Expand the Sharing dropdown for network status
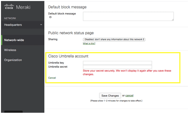Image resolution: width=192 pixels, height=114 pixels. click(114, 40)
